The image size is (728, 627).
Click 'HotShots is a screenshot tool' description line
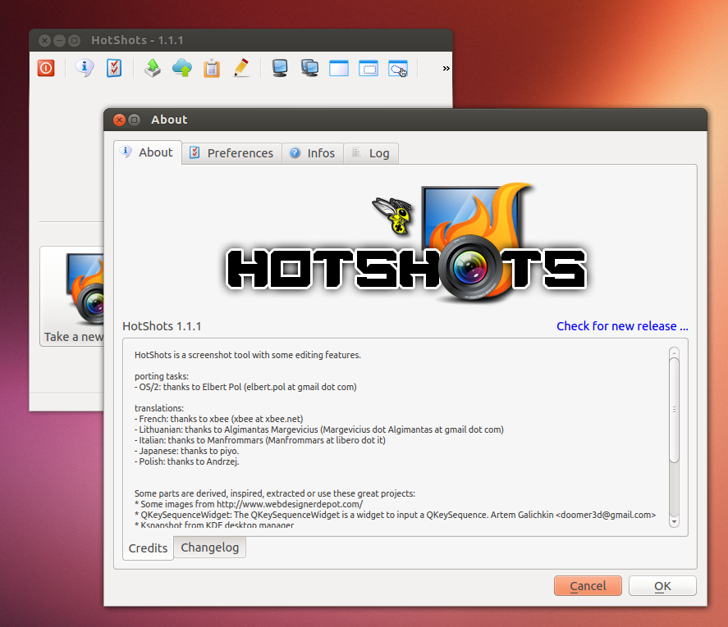point(248,355)
